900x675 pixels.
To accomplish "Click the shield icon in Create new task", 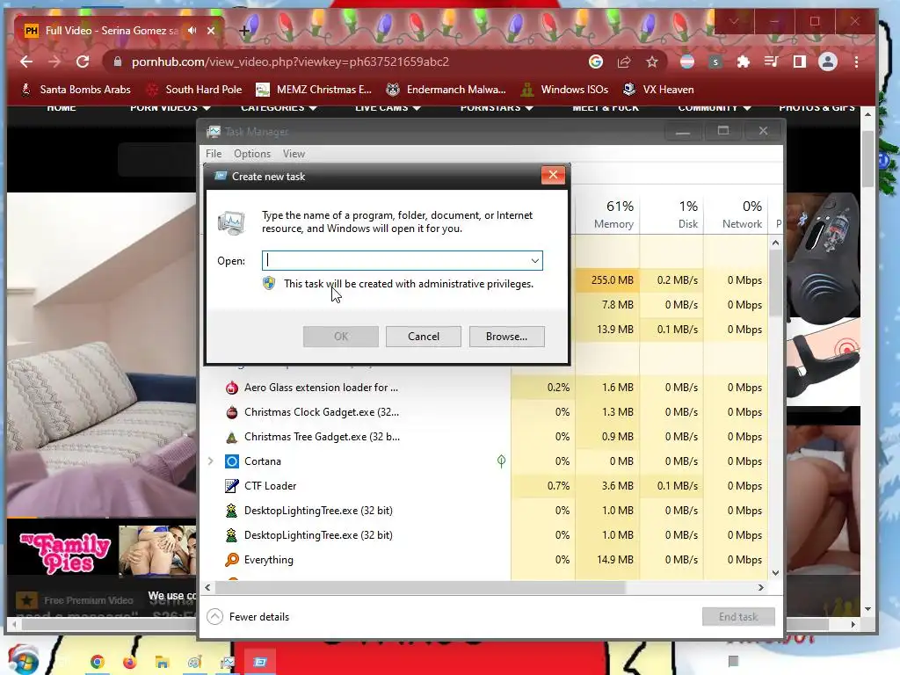I will tap(269, 284).
